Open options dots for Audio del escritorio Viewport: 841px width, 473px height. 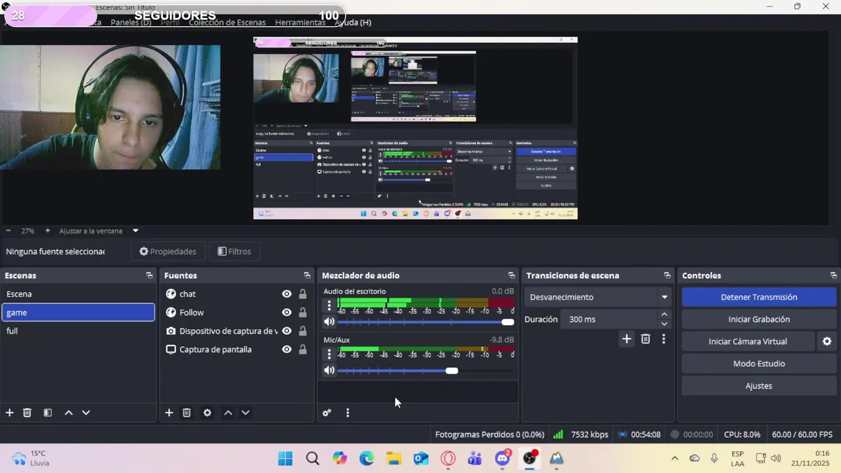coord(329,305)
